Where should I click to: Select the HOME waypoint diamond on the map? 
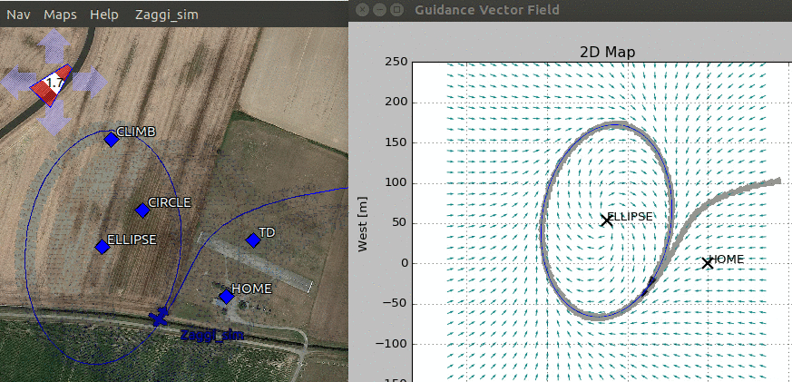tap(227, 297)
